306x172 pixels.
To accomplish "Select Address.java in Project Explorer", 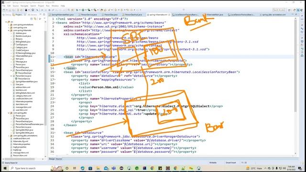I will 21,33.
